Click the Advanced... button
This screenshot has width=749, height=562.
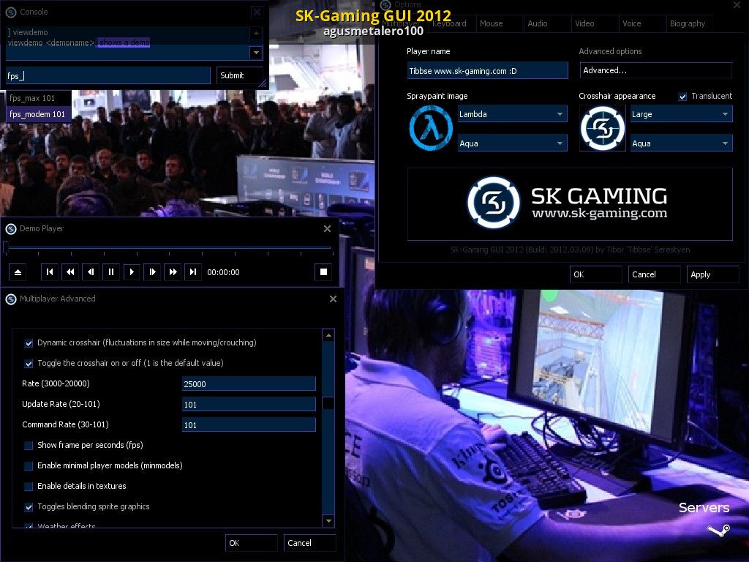point(655,70)
